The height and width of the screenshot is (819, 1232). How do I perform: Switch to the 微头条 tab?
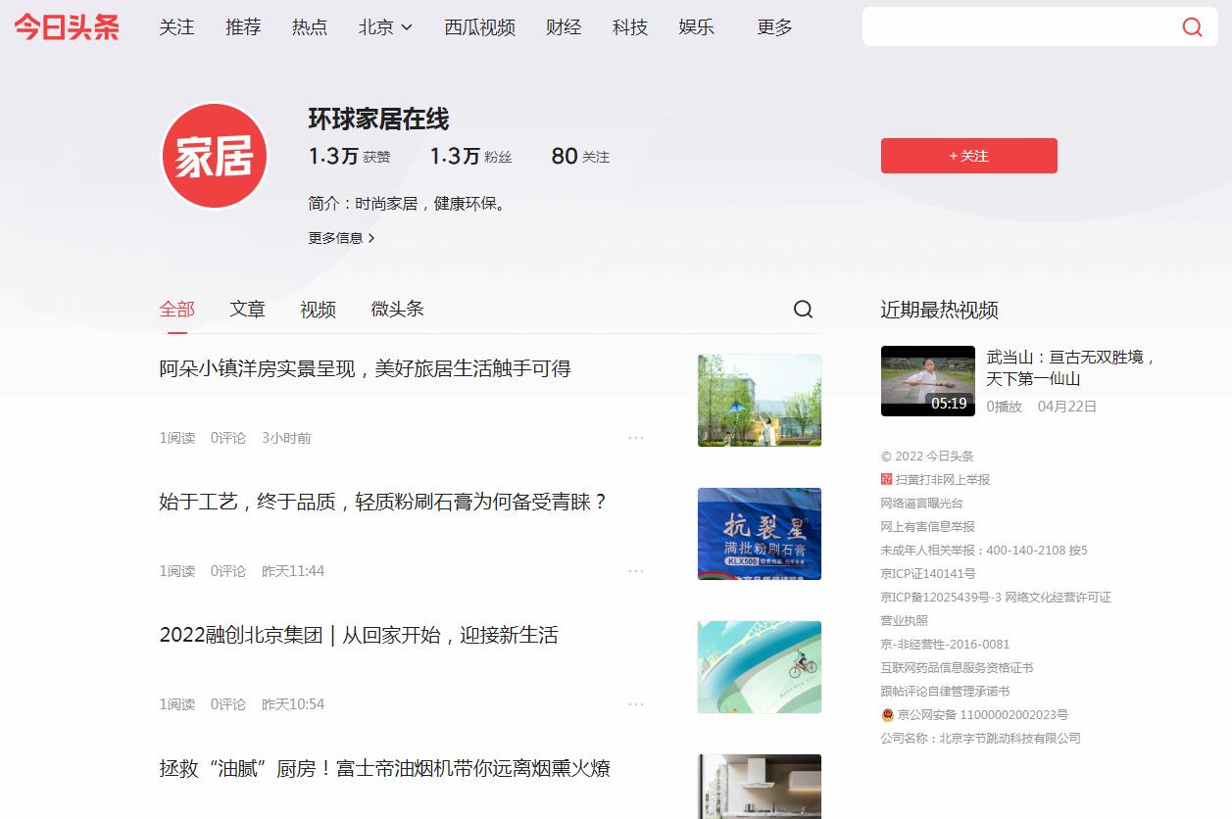(x=397, y=310)
